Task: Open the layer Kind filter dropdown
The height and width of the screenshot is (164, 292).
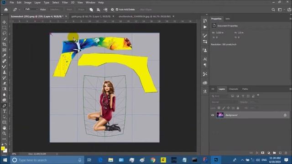Action: click(220, 96)
